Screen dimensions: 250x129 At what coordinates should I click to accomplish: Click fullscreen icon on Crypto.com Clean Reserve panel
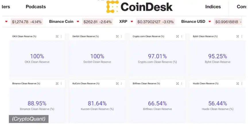(177, 36)
